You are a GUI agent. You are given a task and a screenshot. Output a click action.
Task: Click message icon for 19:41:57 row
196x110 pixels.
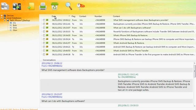47,43
